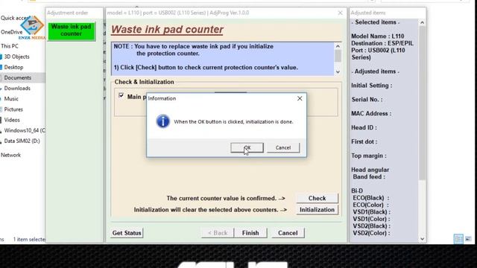Click the Initialization button

pos(317,210)
